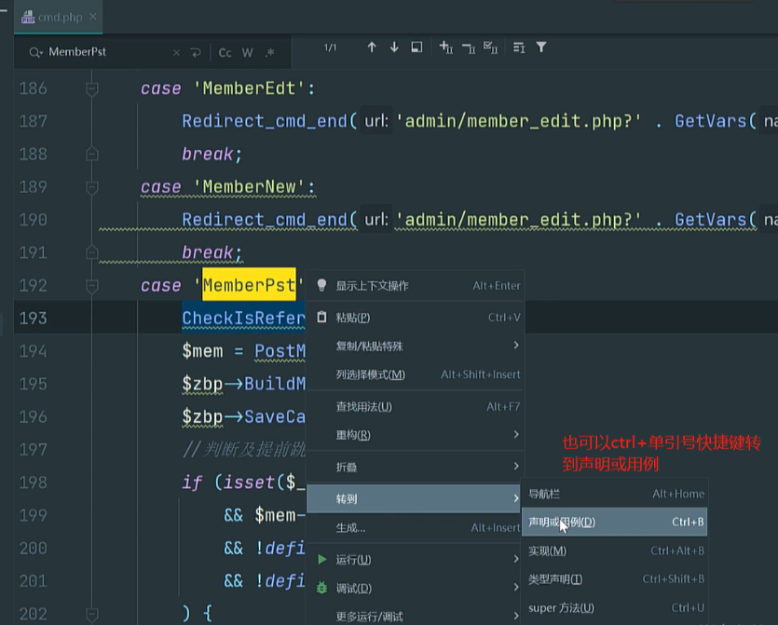The width and height of the screenshot is (778, 625).
Task: Expand Run (运行) submenu
Action: pyautogui.click(x=415, y=560)
